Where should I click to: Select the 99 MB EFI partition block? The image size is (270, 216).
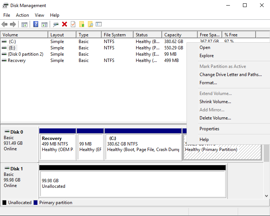coord(90,147)
